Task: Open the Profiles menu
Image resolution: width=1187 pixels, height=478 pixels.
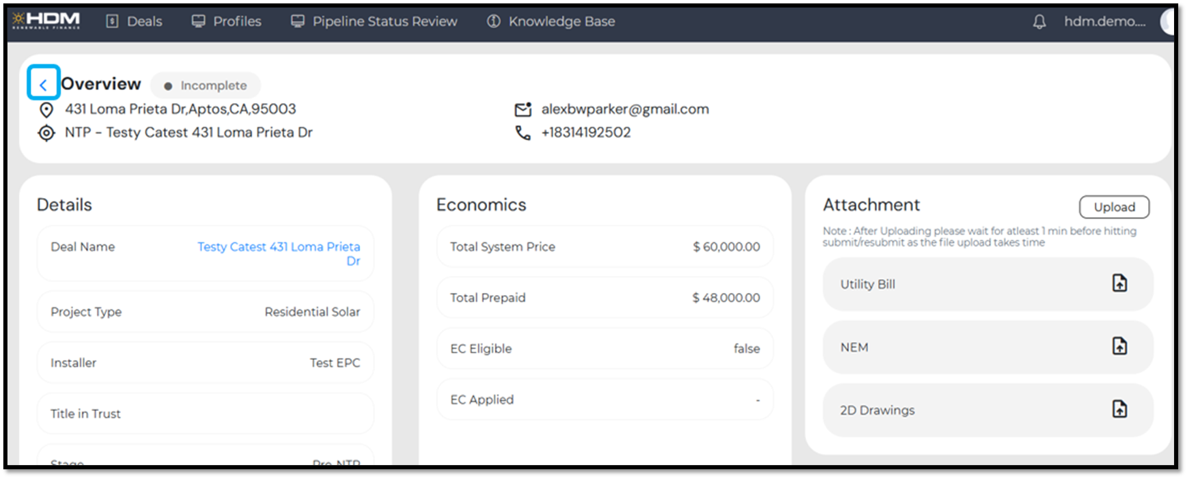Action: tap(227, 21)
